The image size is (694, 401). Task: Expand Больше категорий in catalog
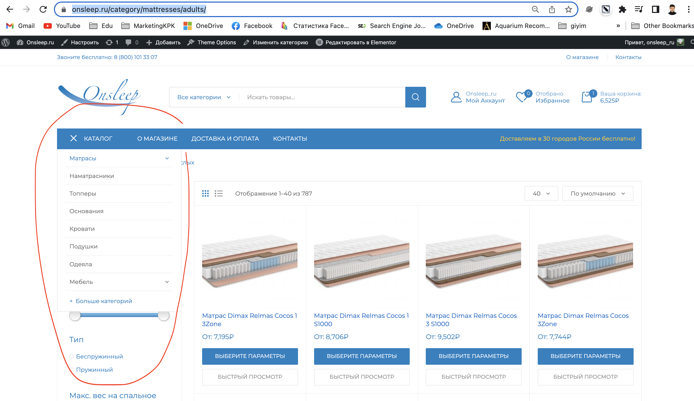click(101, 301)
